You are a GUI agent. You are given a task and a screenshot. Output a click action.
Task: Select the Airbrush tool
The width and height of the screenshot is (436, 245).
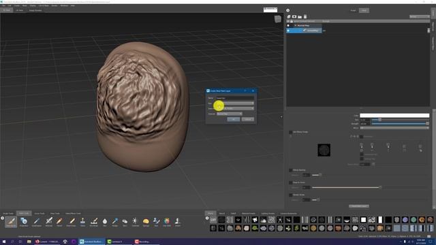[49, 222]
